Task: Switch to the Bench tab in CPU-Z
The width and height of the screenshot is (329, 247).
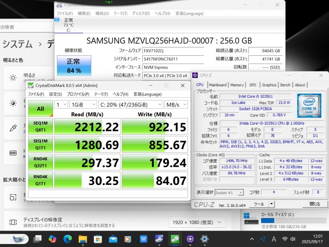Action: [285, 85]
